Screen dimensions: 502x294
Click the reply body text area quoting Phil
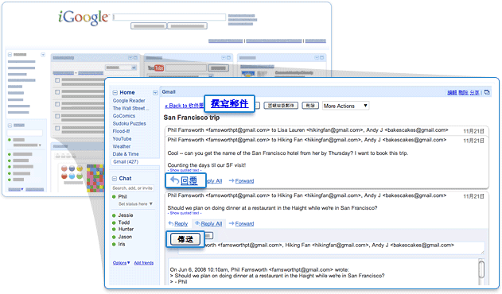tap(323, 272)
